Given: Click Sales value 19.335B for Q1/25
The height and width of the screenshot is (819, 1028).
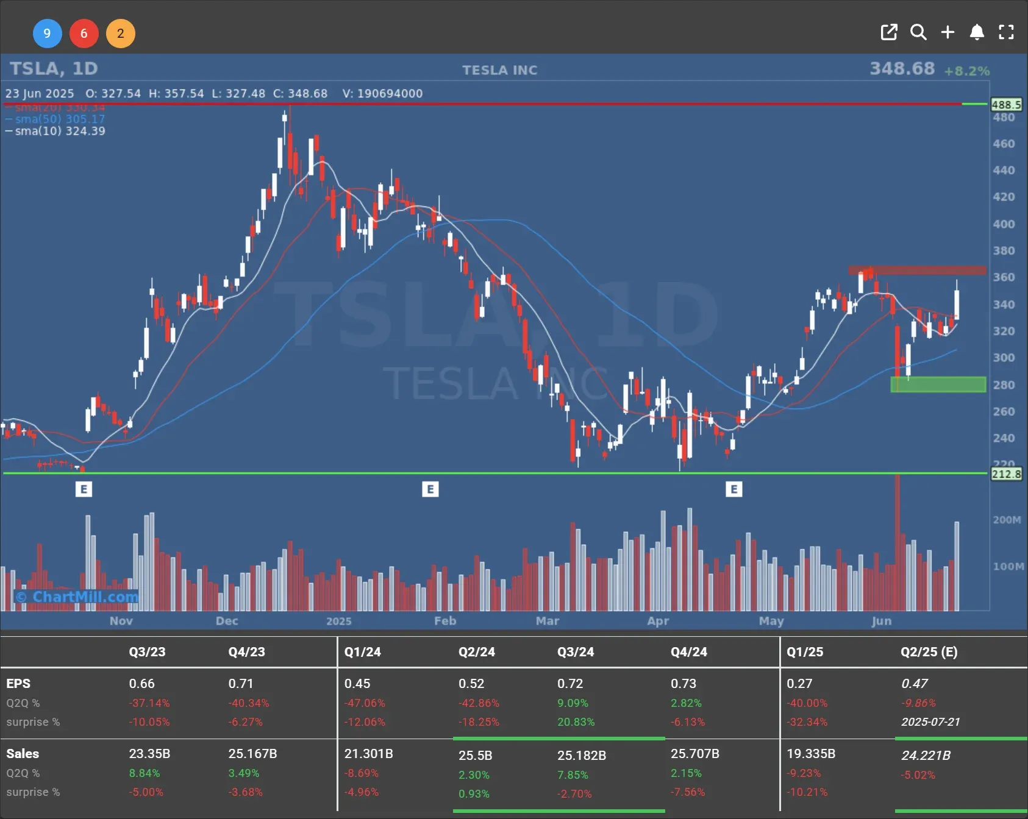Looking at the screenshot, I should click(811, 754).
